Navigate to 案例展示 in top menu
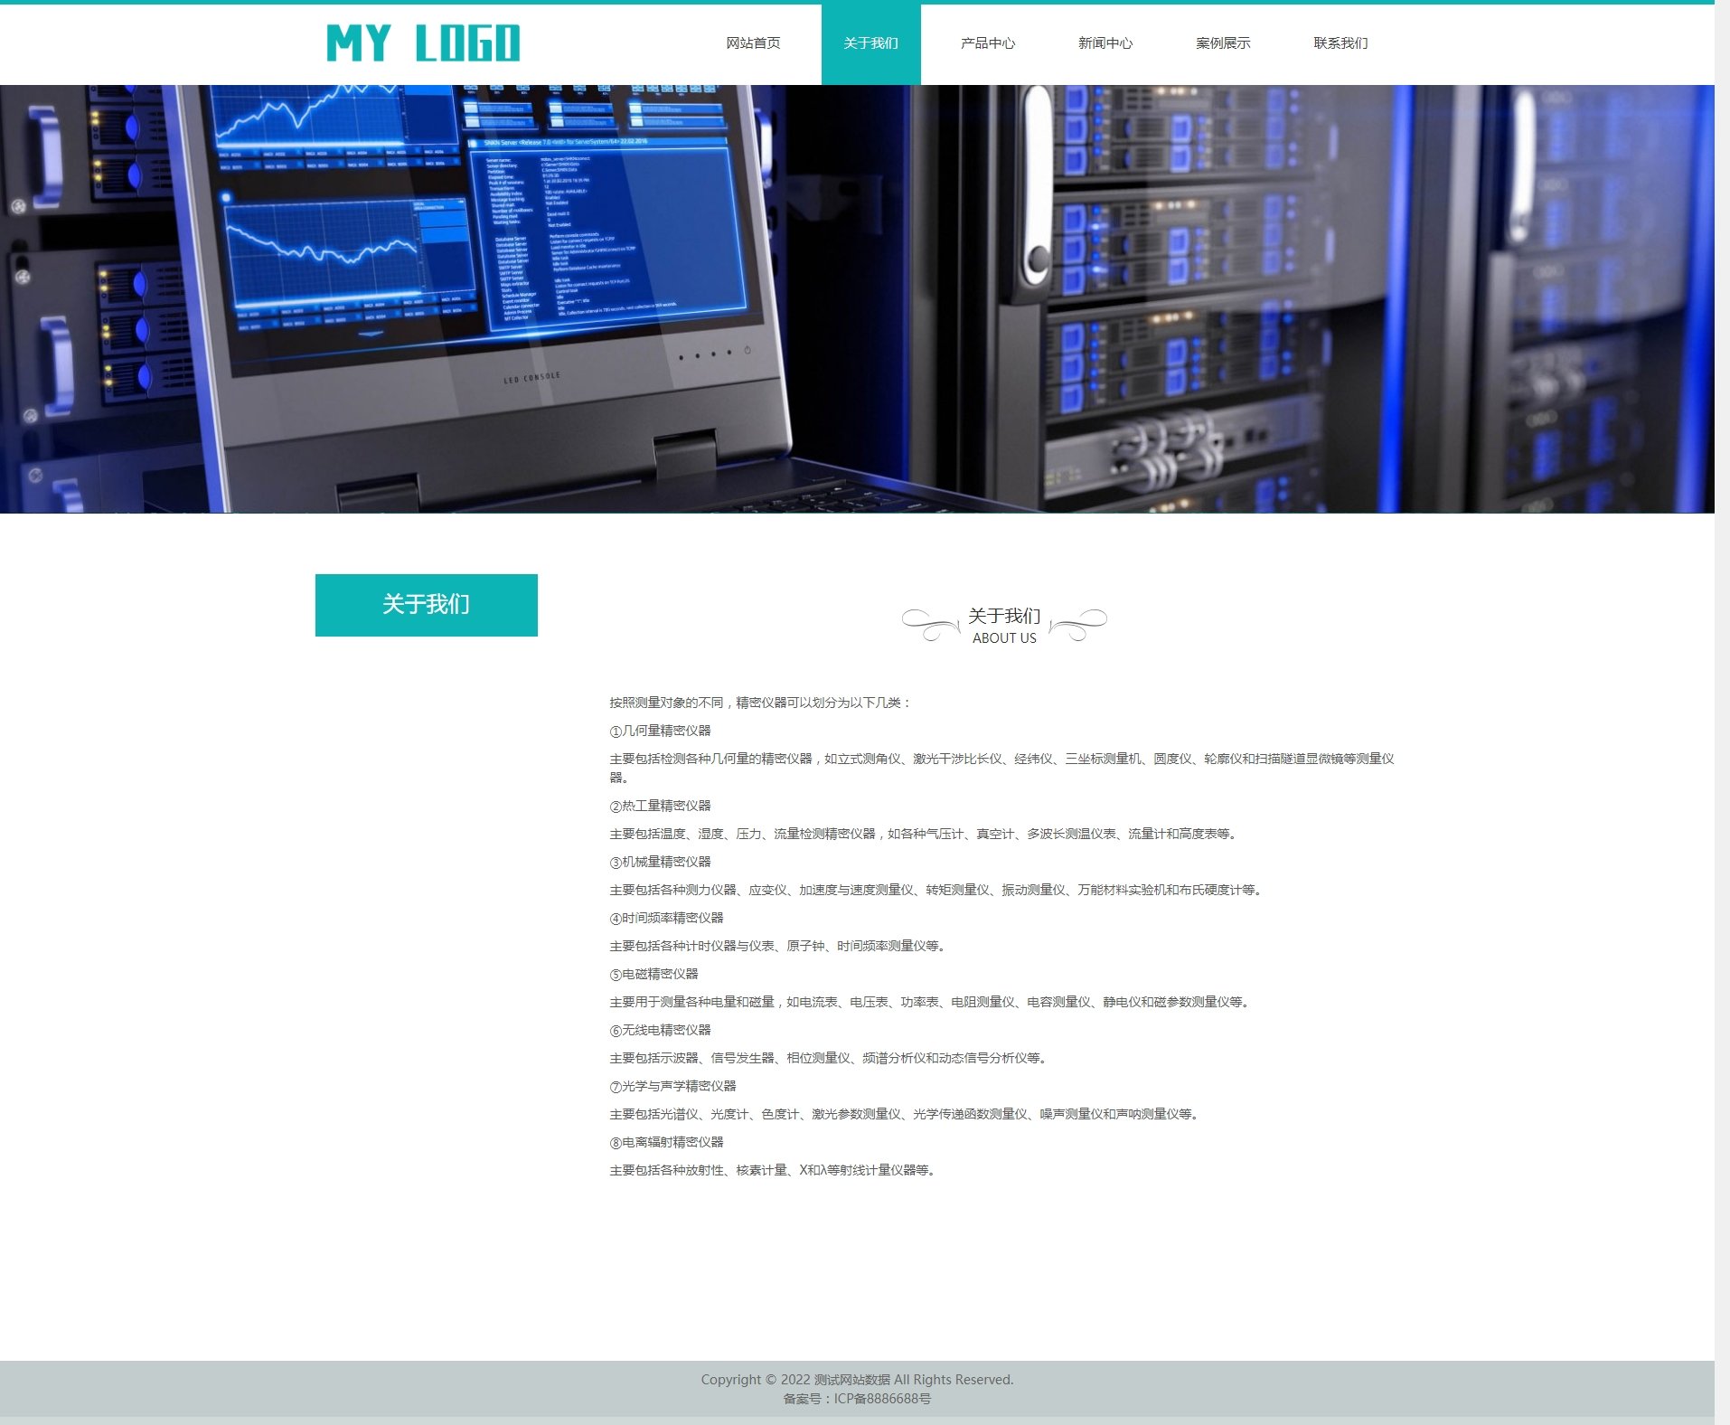1730x1425 pixels. point(1223,43)
